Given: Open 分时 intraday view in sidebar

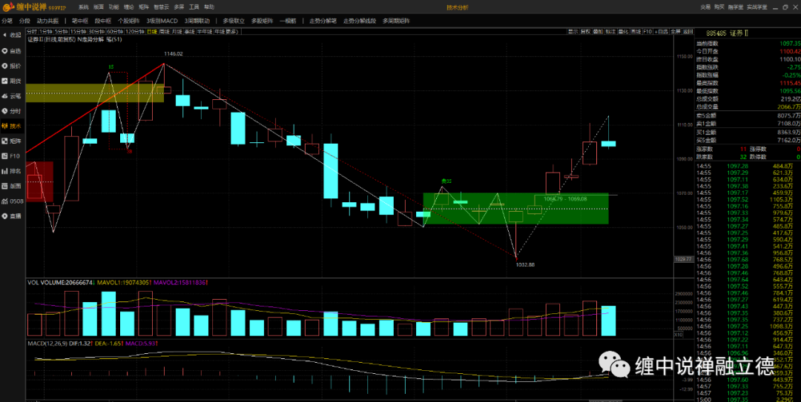Looking at the screenshot, I should point(11,111).
